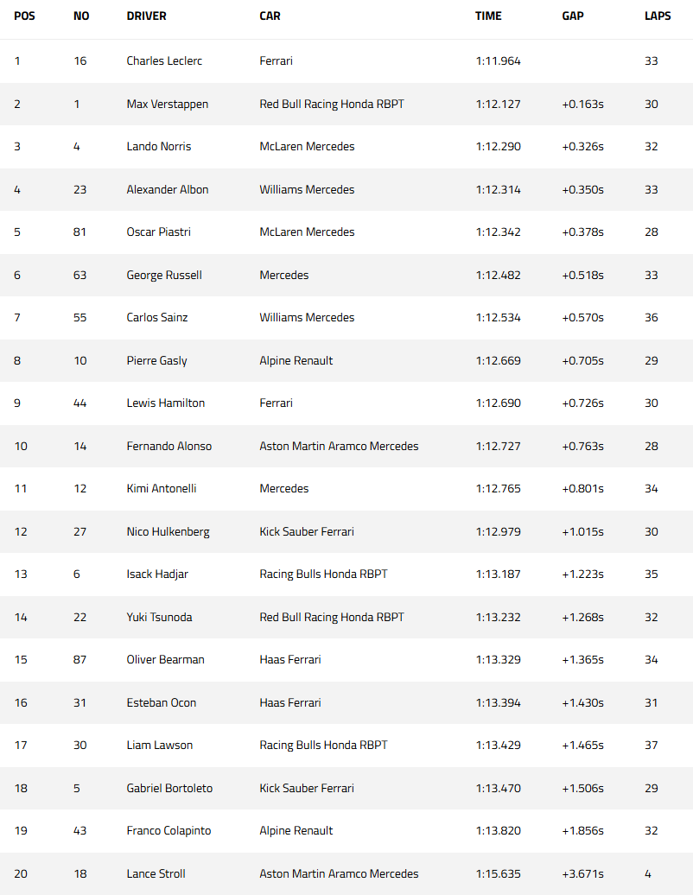Click the POS column header
The width and height of the screenshot is (693, 895).
click(24, 16)
